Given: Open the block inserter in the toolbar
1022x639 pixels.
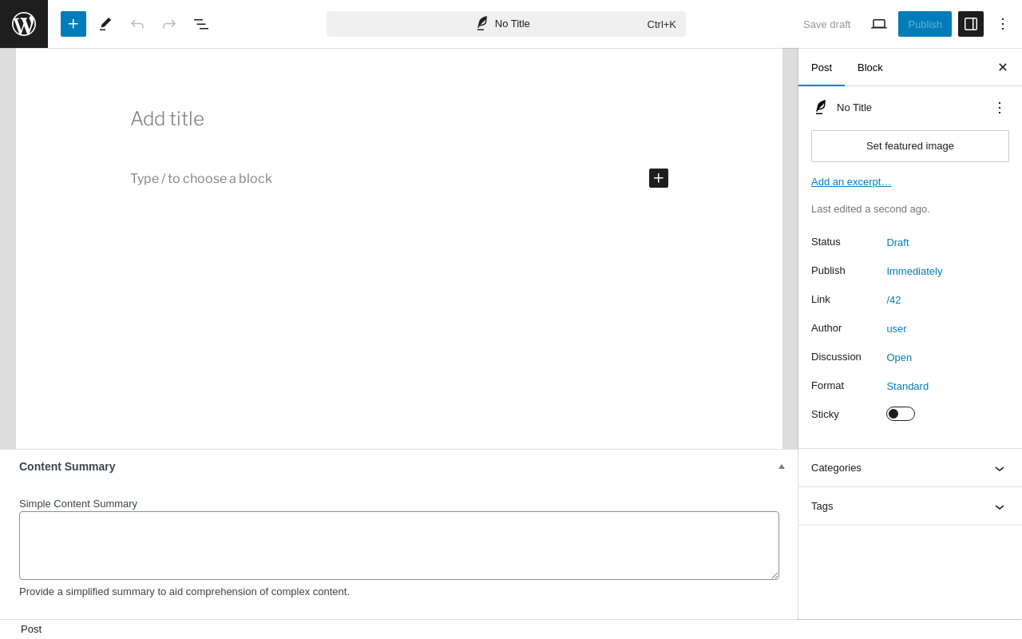Looking at the screenshot, I should point(73,24).
